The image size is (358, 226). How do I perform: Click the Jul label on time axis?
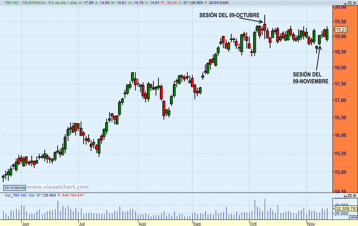coord(82,224)
